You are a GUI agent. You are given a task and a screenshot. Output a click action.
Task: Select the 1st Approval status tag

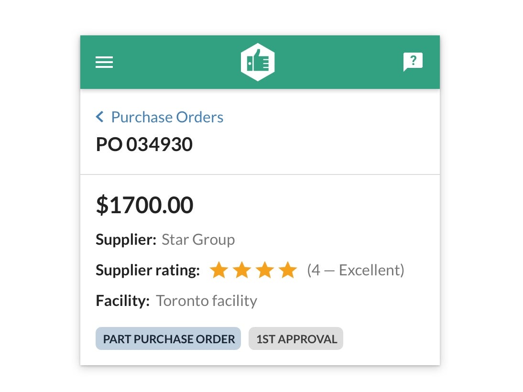click(x=296, y=339)
